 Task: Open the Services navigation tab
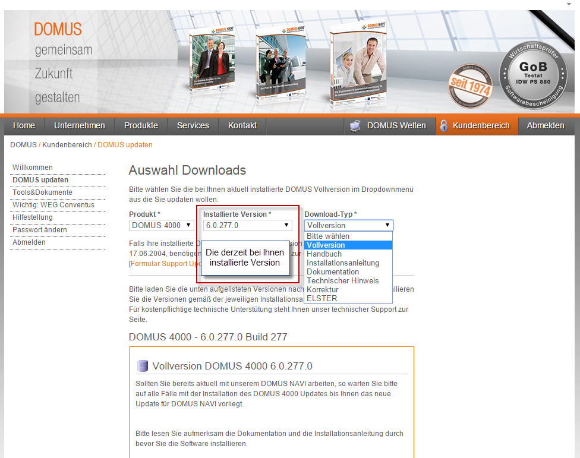pos(193,126)
